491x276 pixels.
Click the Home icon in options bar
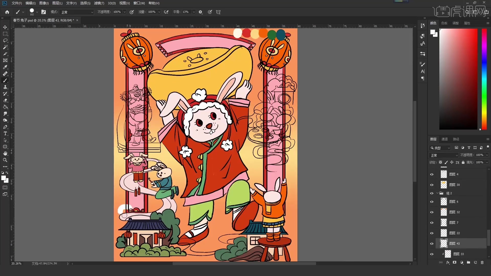click(7, 12)
